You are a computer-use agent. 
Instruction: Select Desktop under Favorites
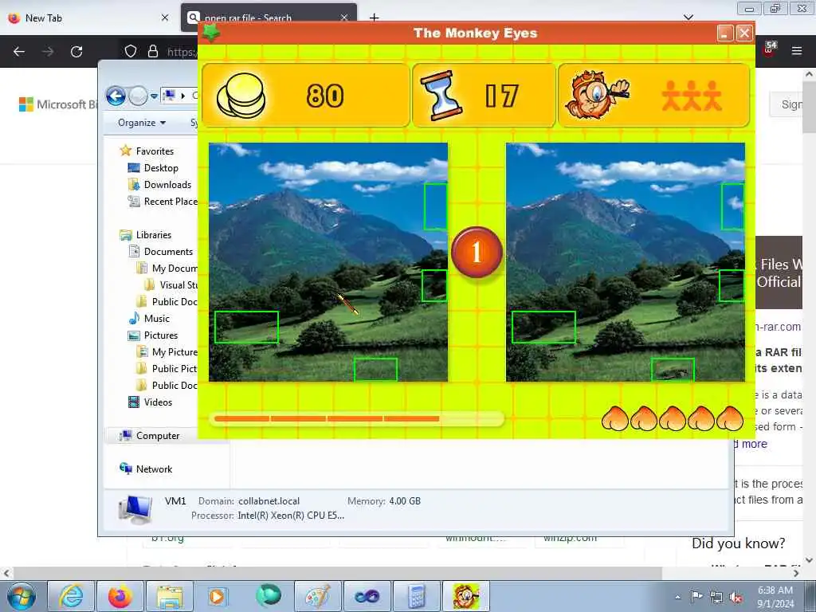[161, 168]
